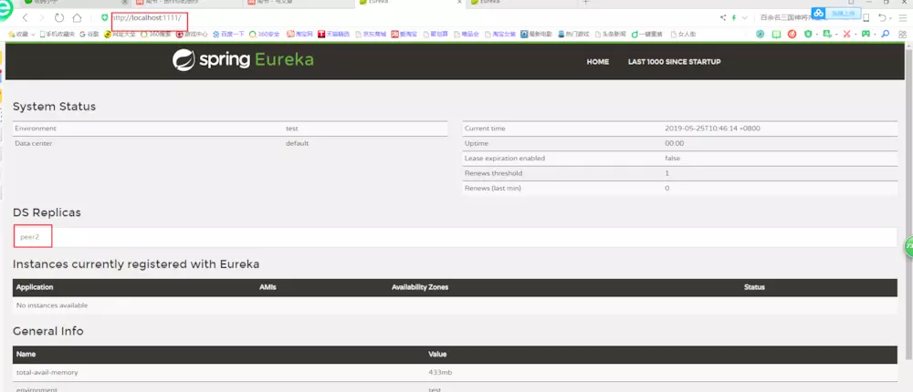Click the Application column header
Viewport: 913px width, 392px height.
pos(35,287)
